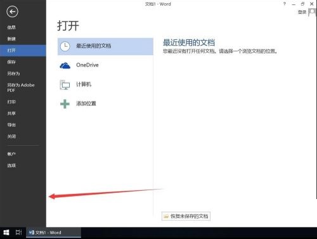Open the Windows Start menu

click(6, 233)
